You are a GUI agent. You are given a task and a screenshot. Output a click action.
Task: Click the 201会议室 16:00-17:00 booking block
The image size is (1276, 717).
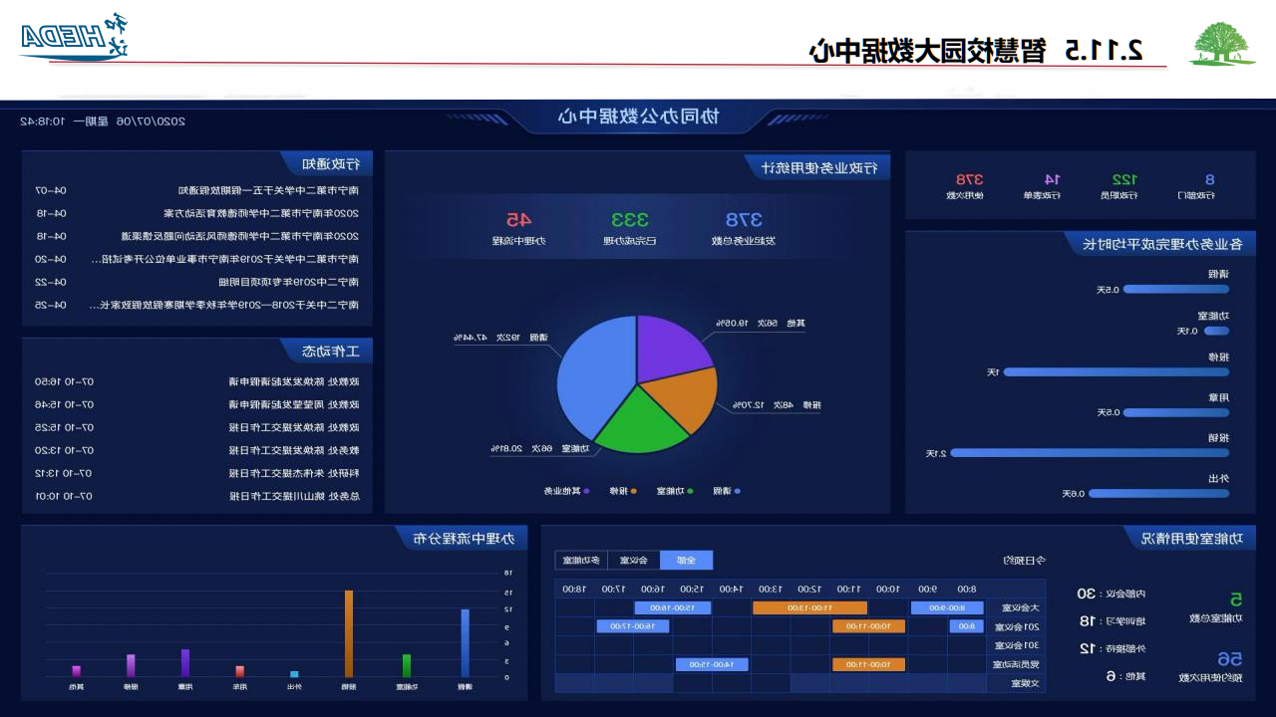[x=634, y=626]
